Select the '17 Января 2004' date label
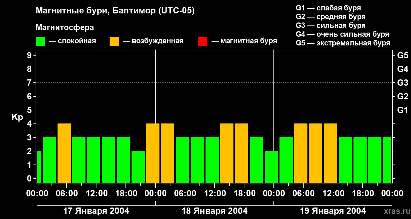 [96, 211]
